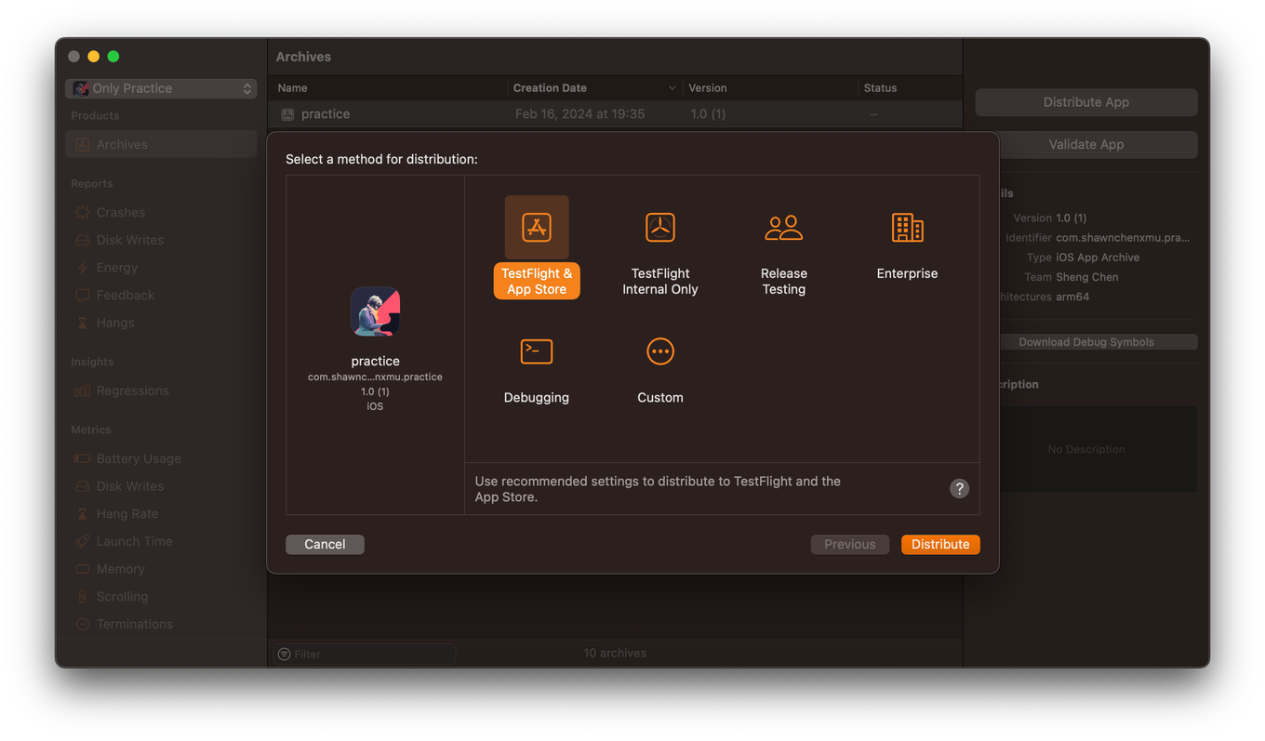Click the "10 archives" count text

click(615, 654)
